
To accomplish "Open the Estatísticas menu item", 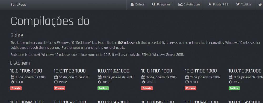I will tap(189, 5).
